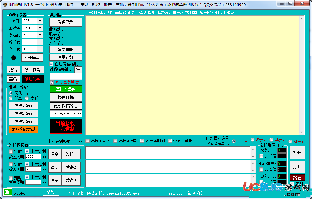This screenshot has width=312, height=199.
Task: Toggle 不显示时间 checkbox
Action: [142, 141]
